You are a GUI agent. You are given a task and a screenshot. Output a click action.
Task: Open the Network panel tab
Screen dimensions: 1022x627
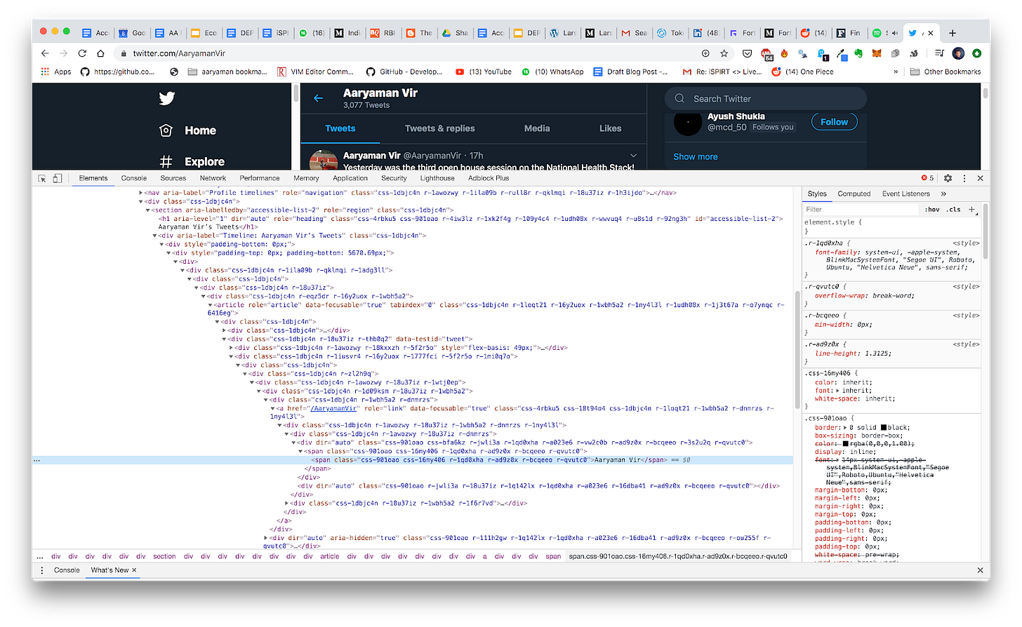[213, 178]
